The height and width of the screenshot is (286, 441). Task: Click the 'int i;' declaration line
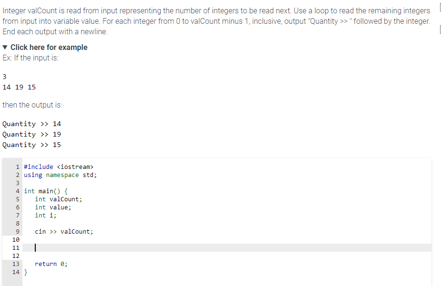(x=46, y=215)
